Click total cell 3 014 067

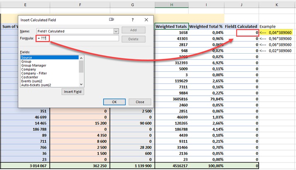point(25,166)
